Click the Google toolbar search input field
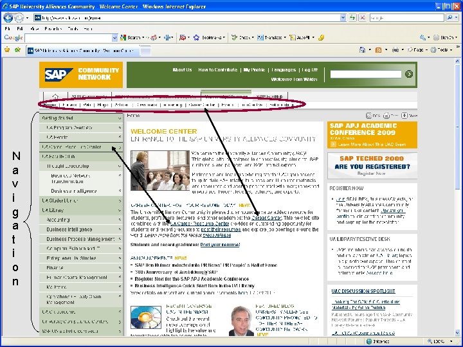This screenshot has height=347, width=463. [69, 37]
